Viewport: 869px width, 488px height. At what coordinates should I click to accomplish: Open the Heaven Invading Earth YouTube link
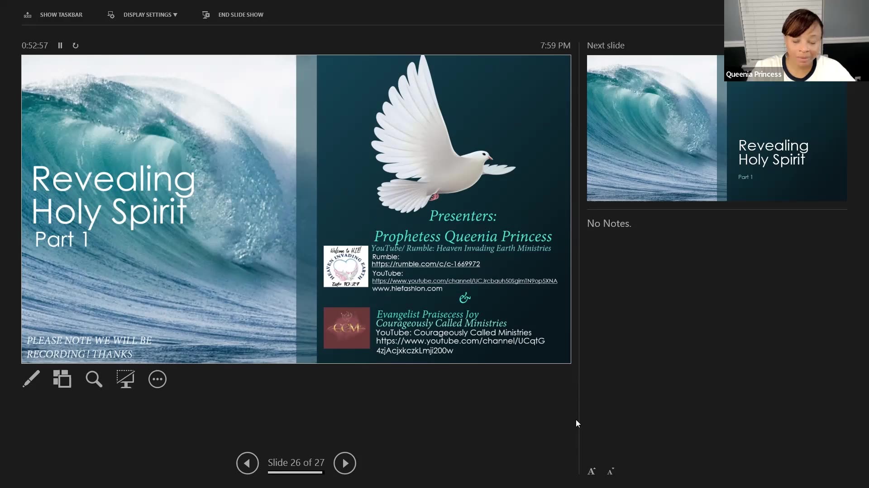point(464,281)
